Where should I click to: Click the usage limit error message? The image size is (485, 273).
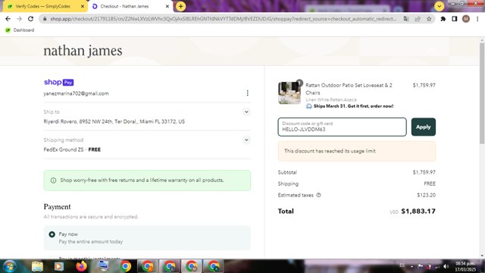click(x=357, y=151)
